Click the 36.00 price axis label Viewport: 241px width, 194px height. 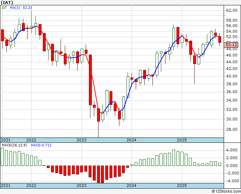click(x=232, y=92)
